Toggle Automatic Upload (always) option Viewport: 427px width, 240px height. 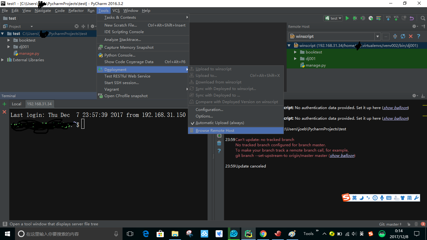[x=236, y=123]
